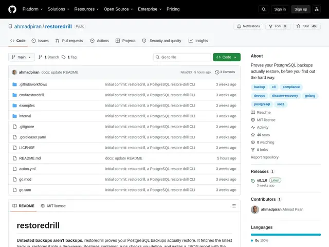This screenshot has width=329, height=247.
Task: Expand the Solutions menu
Action: pos(58,9)
